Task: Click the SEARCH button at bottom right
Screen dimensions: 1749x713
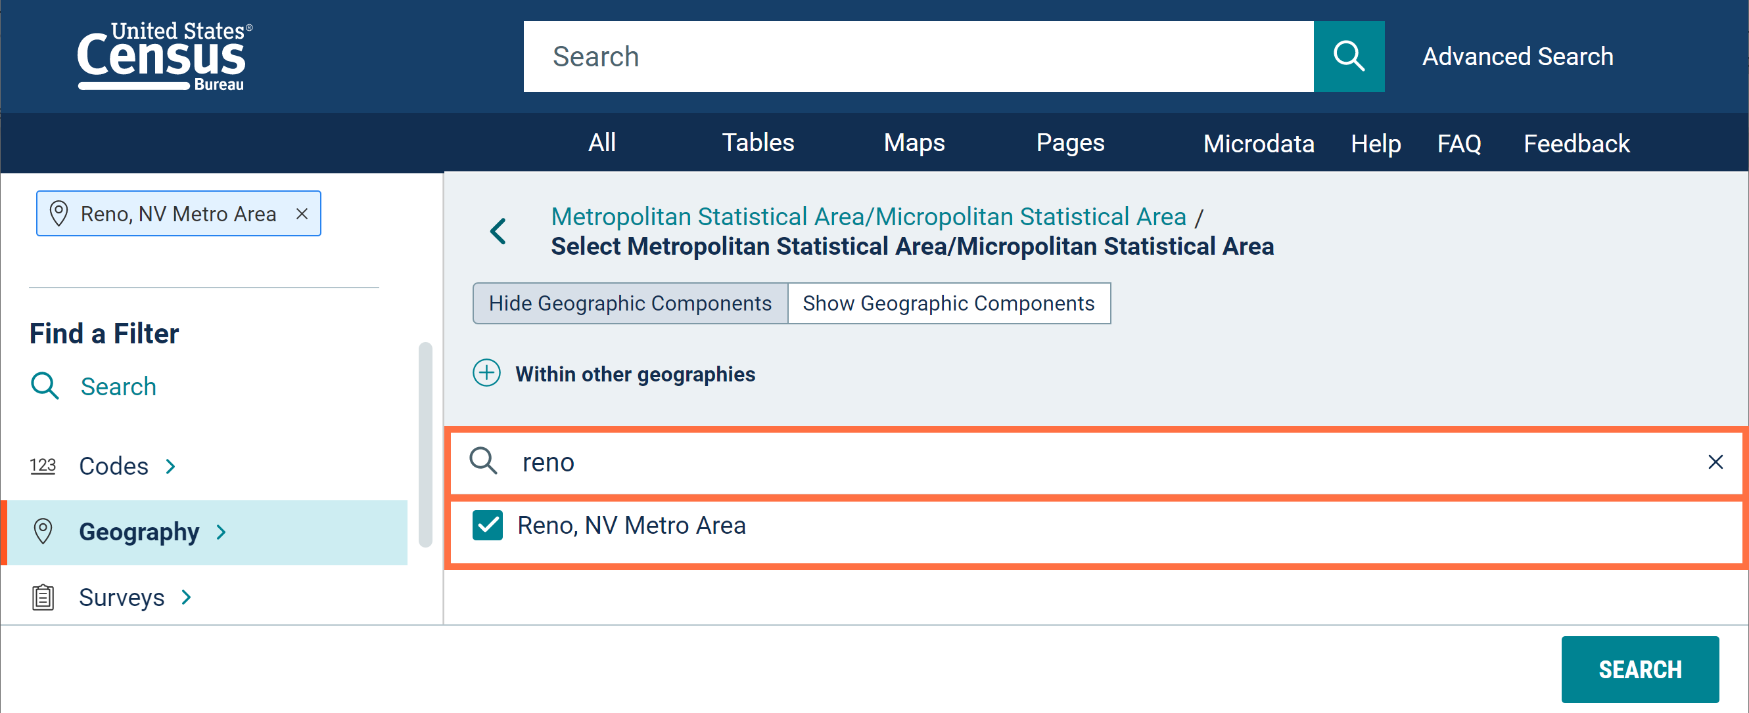Action: [1640, 669]
